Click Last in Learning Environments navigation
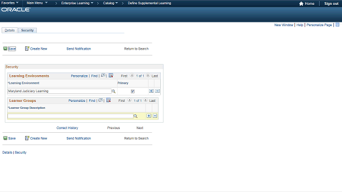This screenshot has height=192, width=342. pyautogui.click(x=154, y=76)
